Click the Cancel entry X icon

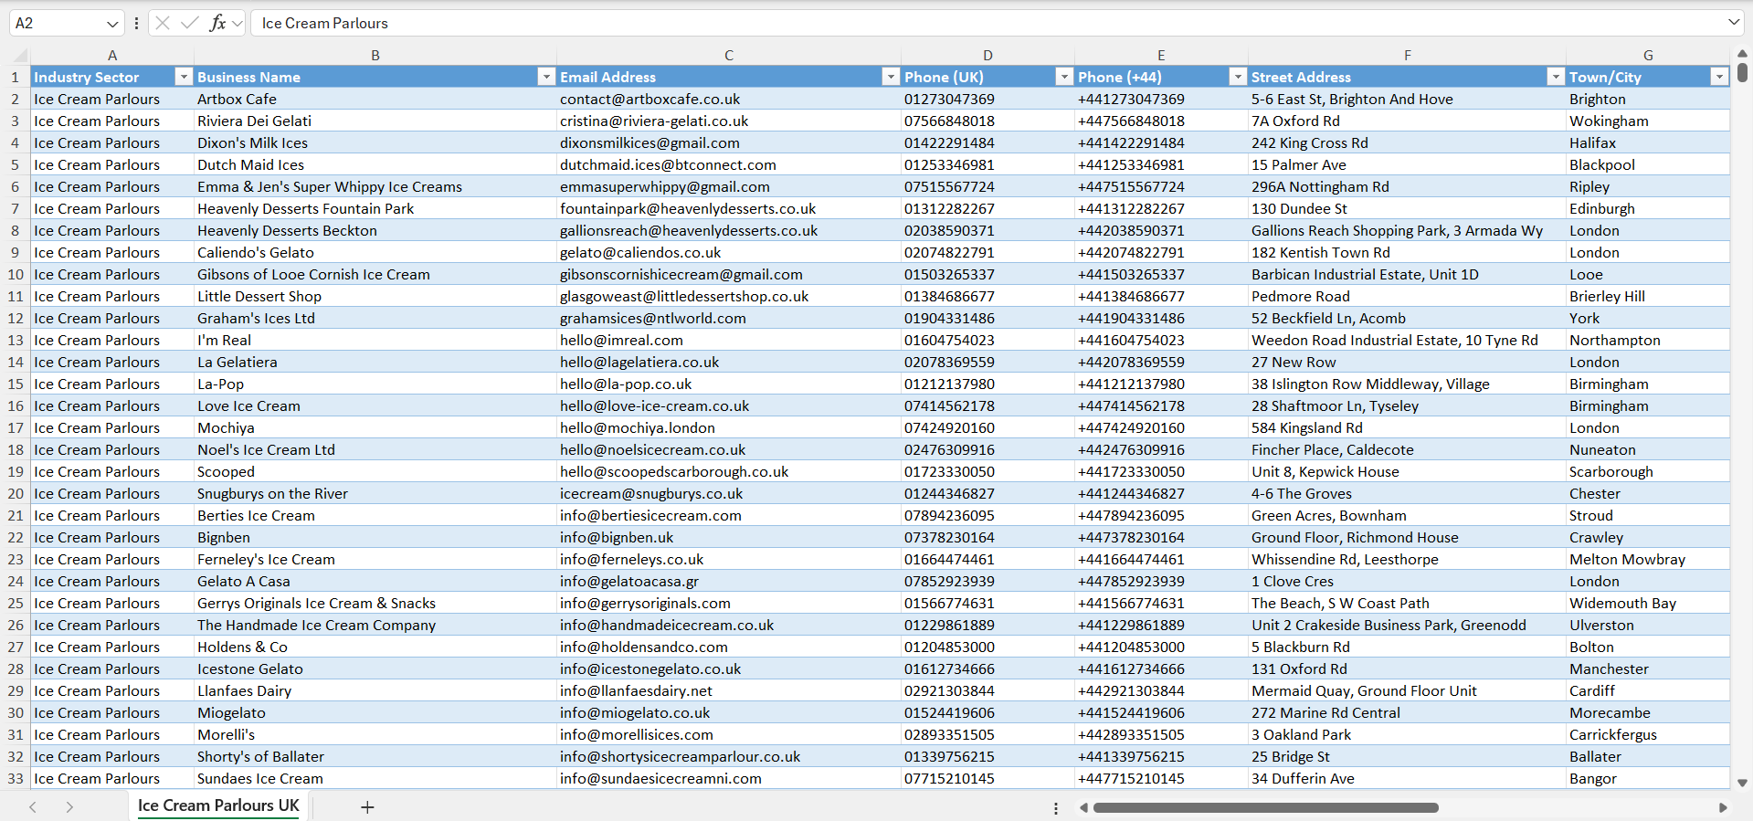(163, 23)
